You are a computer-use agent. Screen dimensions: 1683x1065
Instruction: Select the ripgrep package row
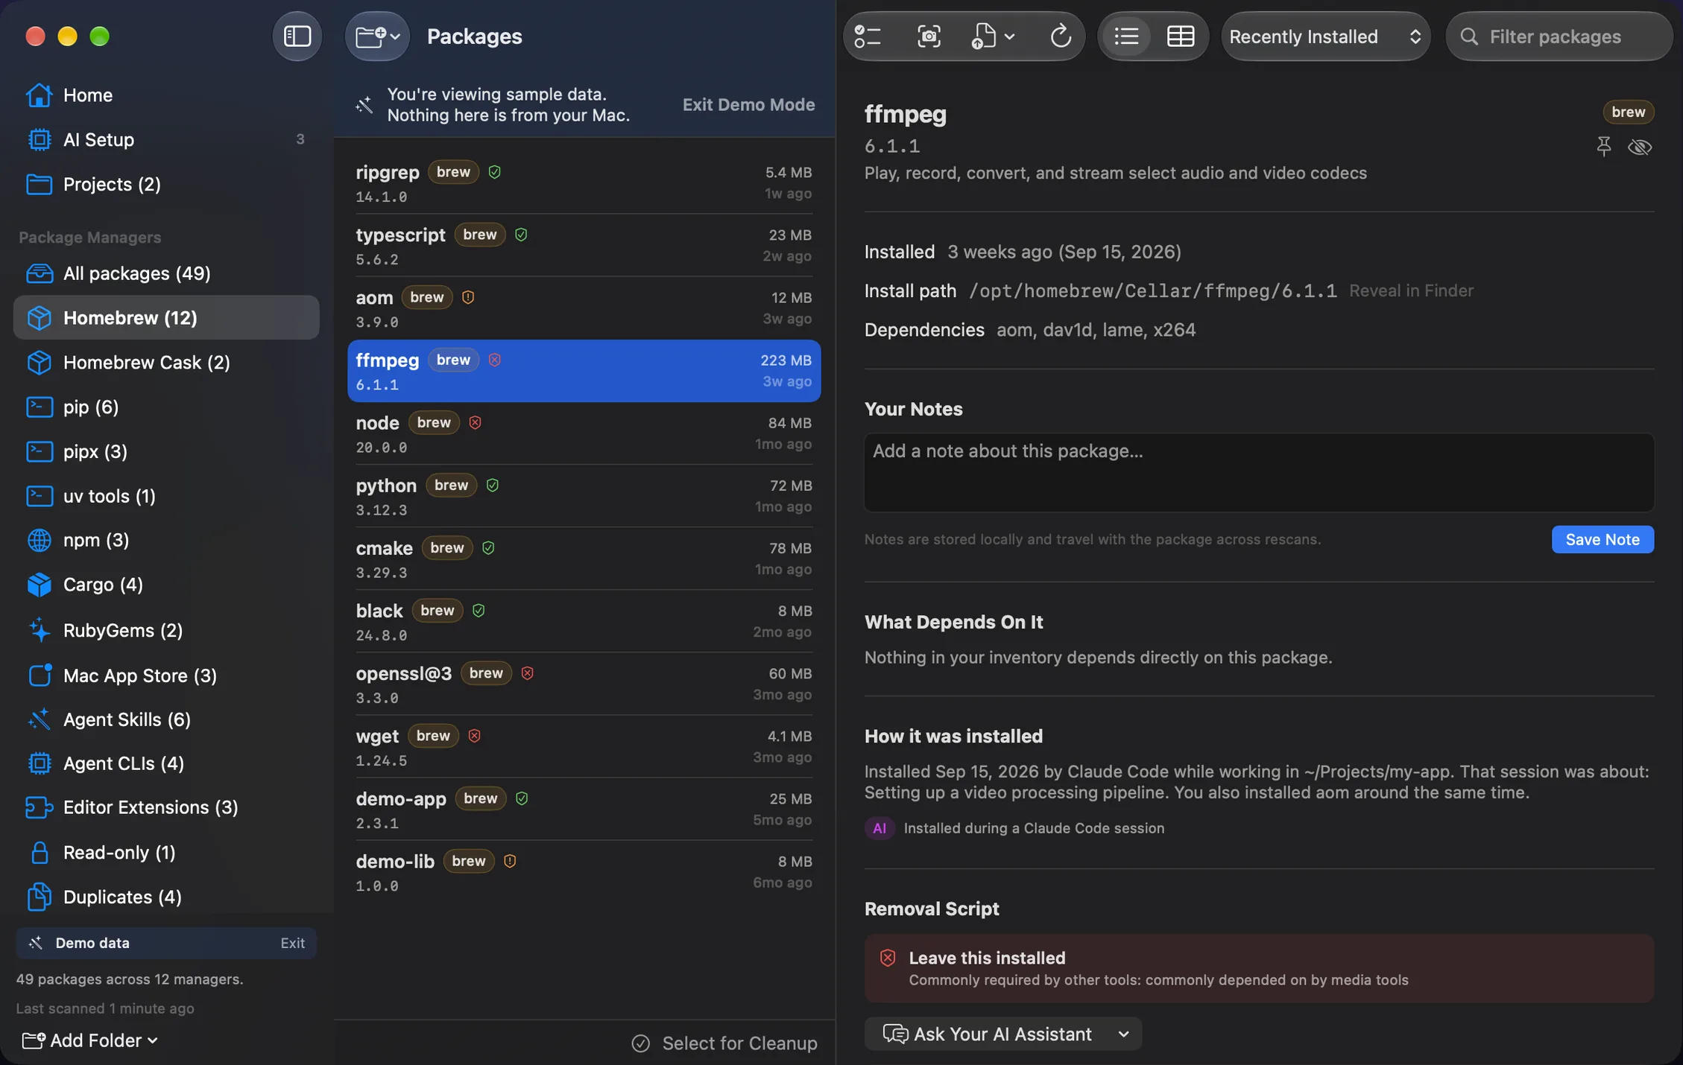pyautogui.click(x=584, y=183)
